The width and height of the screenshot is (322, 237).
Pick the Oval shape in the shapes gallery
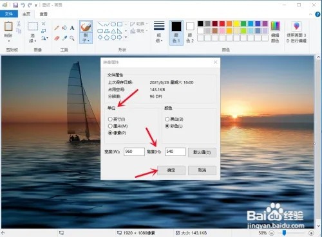pos(113,24)
